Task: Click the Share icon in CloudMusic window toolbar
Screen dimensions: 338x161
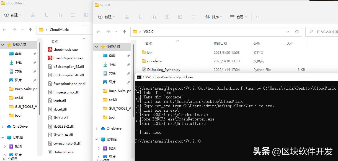Action: tap(86, 15)
